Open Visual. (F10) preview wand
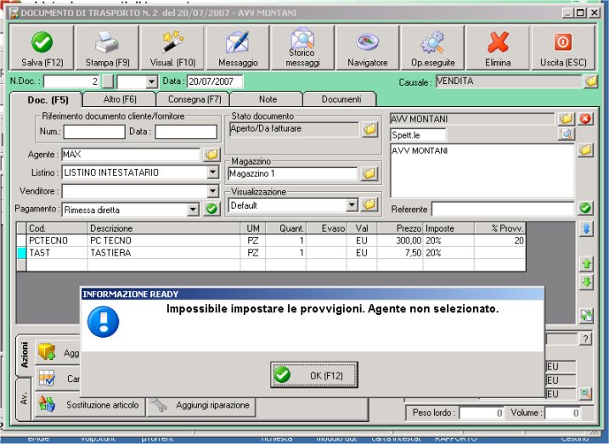Image resolution: width=609 pixels, height=444 pixels. pyautogui.click(x=173, y=48)
